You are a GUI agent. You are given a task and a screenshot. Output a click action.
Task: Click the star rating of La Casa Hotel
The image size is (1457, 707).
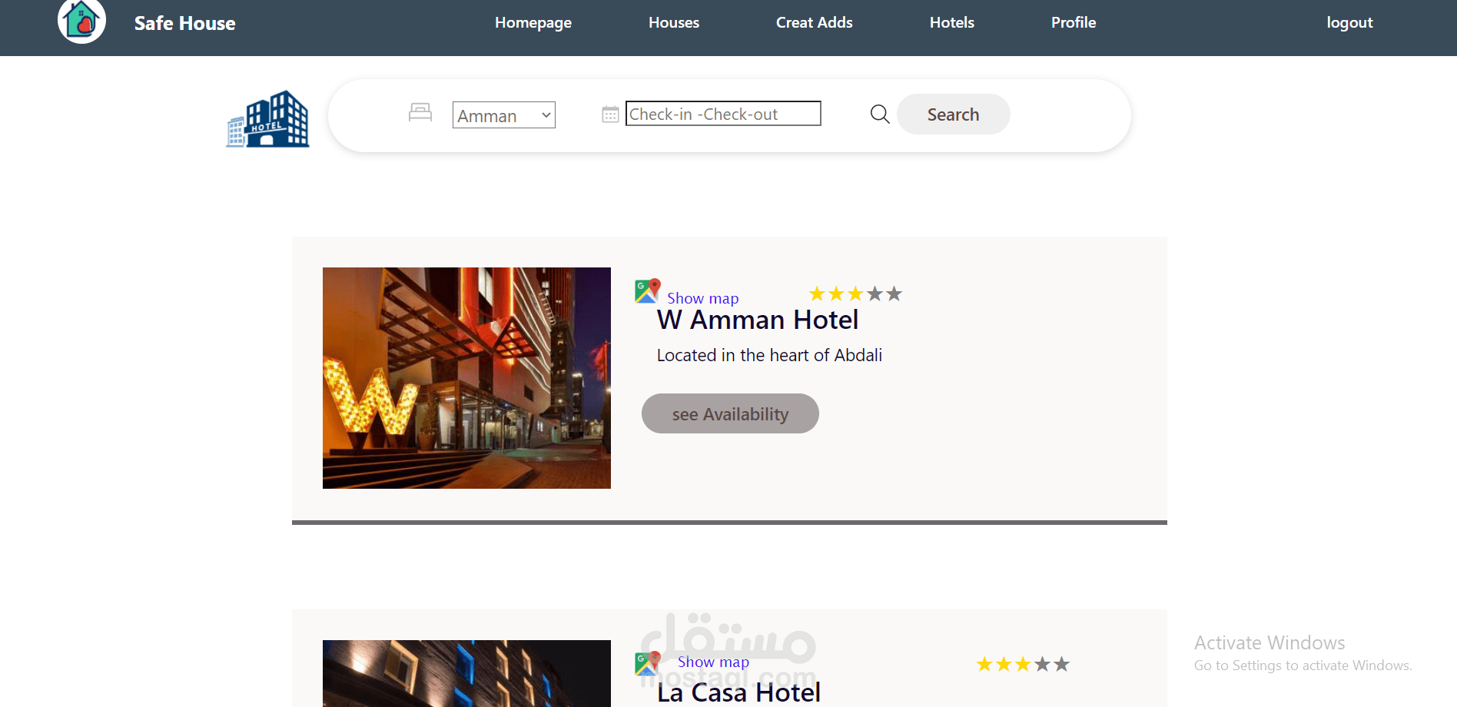coord(1023,664)
